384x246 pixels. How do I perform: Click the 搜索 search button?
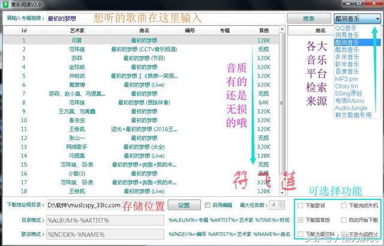click(309, 19)
